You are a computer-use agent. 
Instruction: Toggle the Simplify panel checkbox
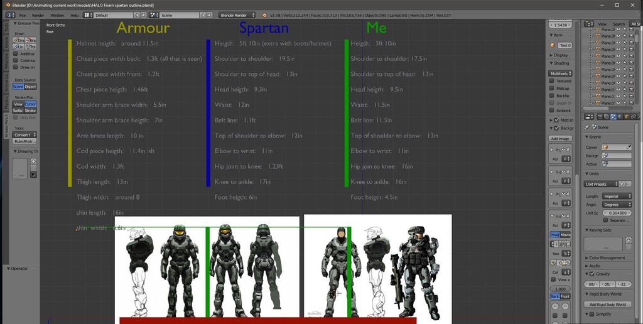592,314
